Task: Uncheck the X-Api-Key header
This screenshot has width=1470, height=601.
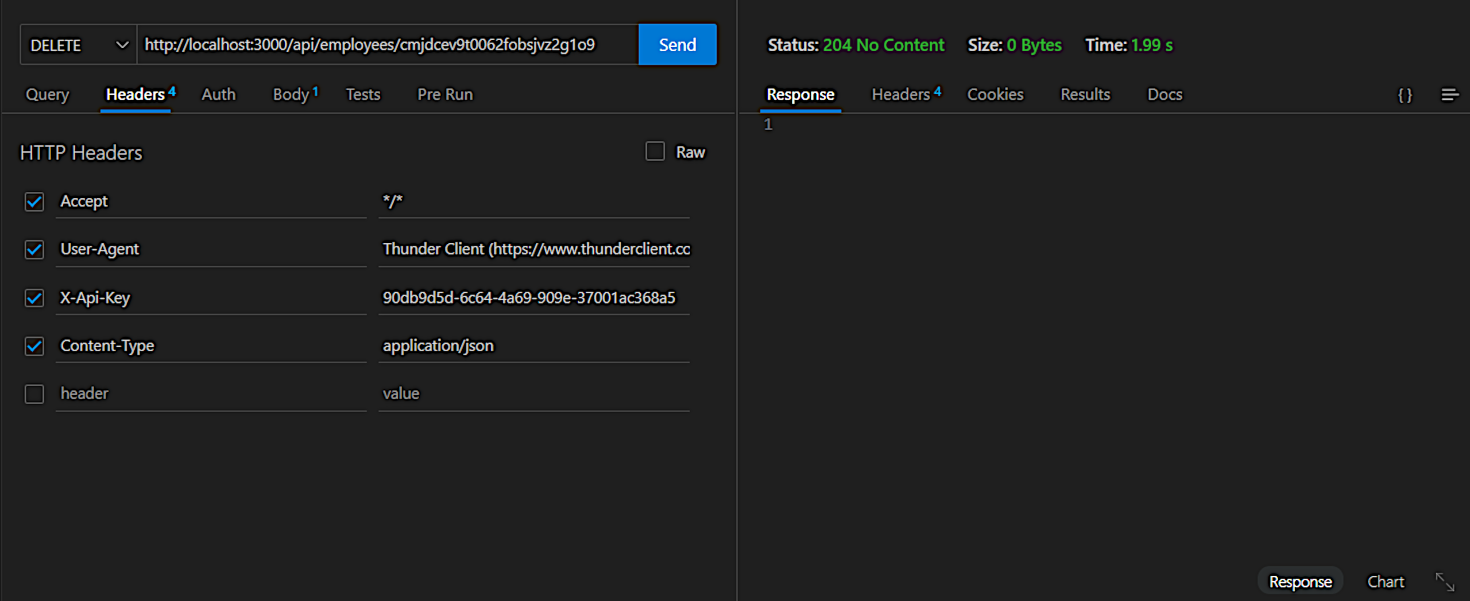Action: click(34, 298)
